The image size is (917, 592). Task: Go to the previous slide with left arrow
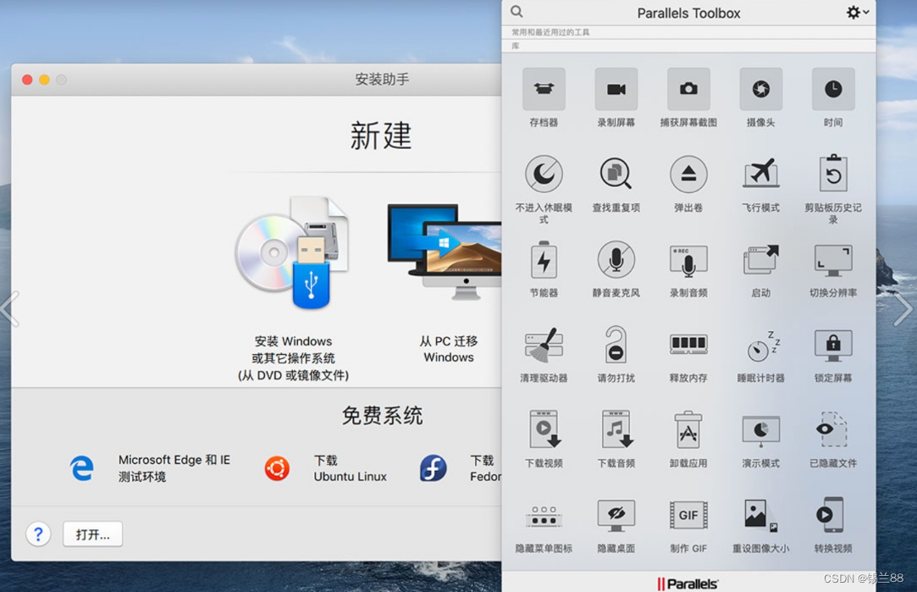click(10, 309)
